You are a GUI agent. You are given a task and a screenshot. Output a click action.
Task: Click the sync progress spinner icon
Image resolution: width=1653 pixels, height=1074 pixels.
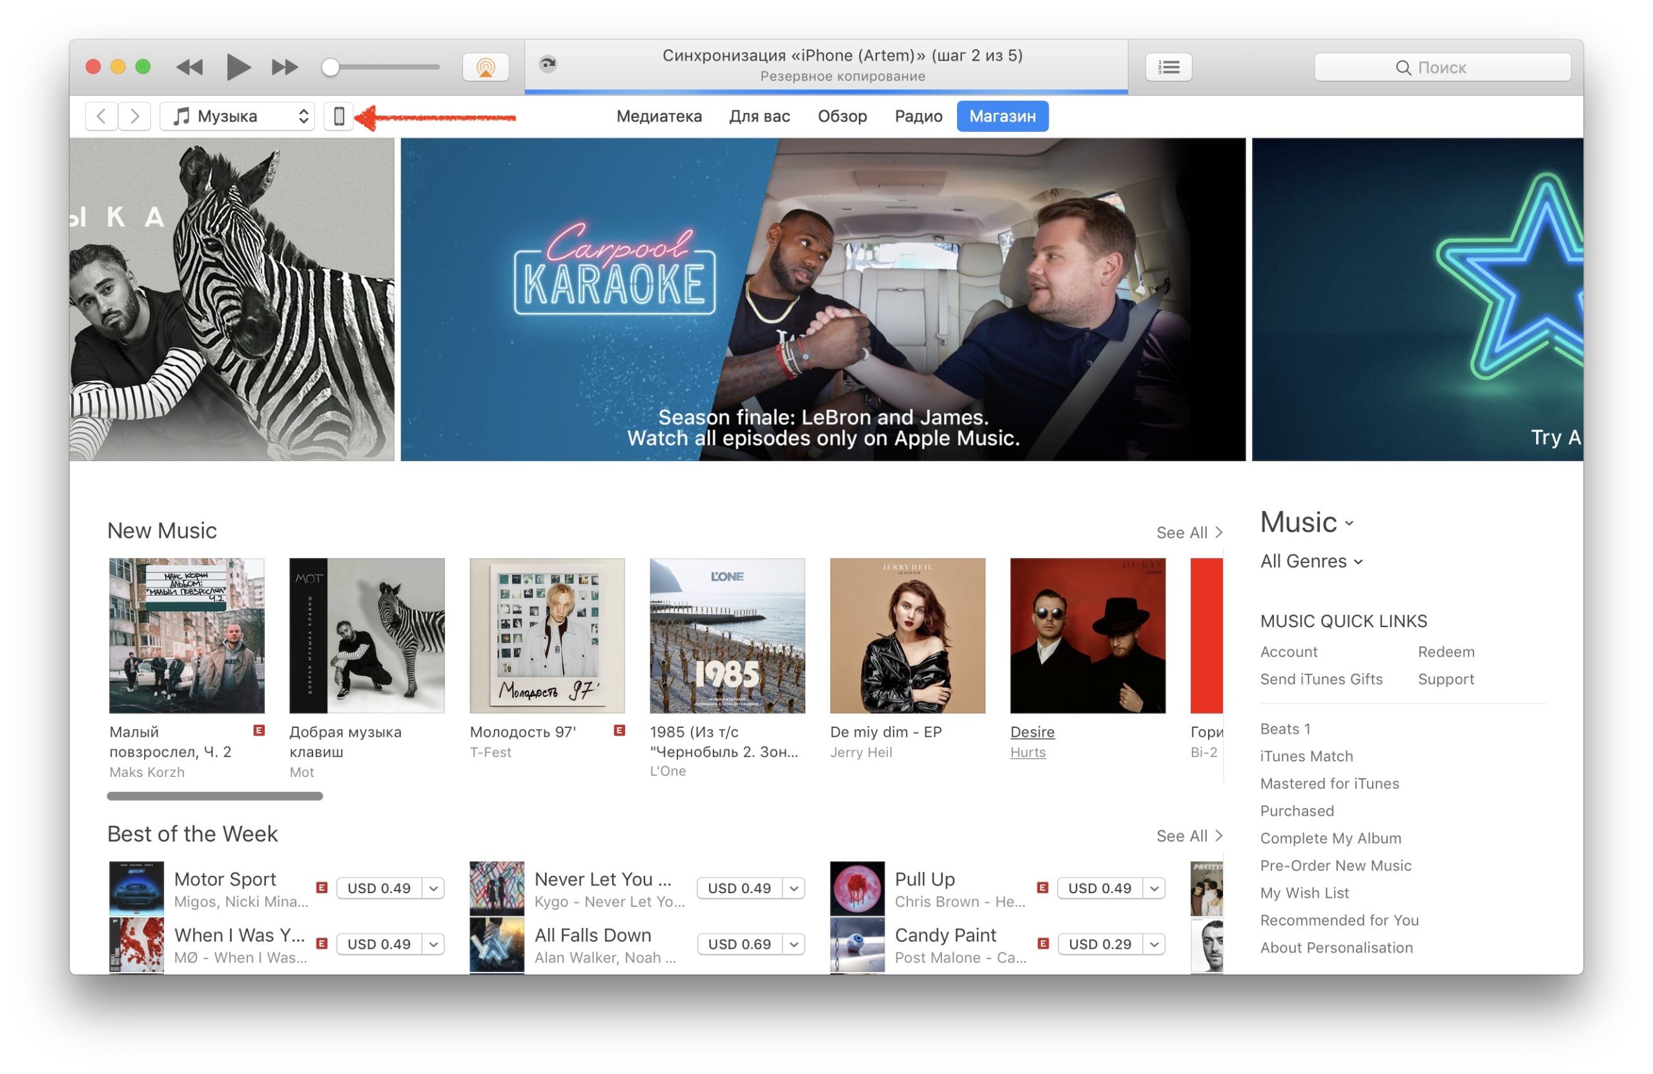(548, 64)
